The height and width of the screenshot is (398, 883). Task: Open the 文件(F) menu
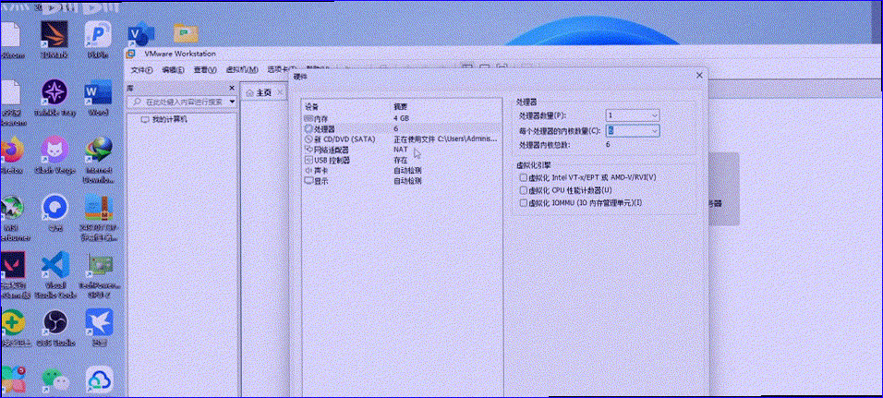(142, 70)
